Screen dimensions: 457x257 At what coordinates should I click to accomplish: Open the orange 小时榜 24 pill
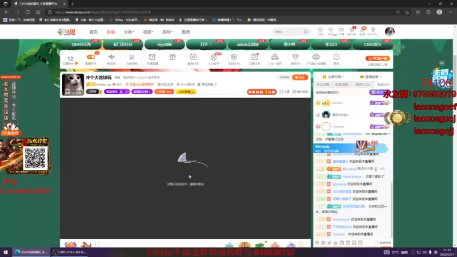point(164,92)
